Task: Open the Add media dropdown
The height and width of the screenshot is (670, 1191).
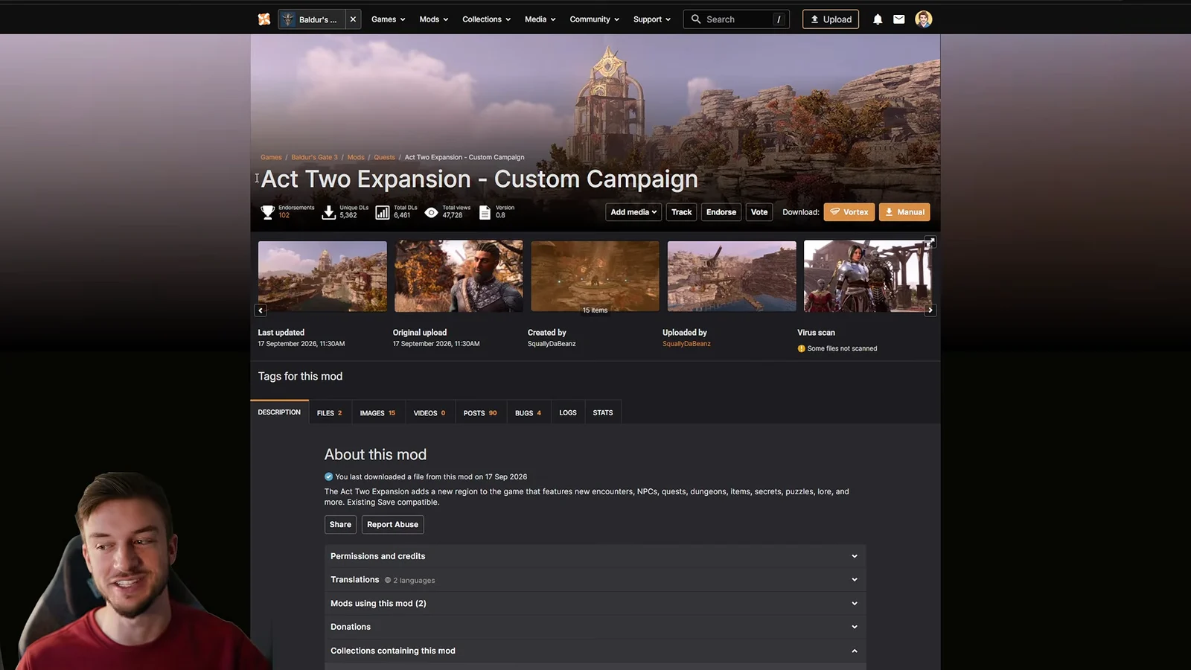Action: (633, 212)
